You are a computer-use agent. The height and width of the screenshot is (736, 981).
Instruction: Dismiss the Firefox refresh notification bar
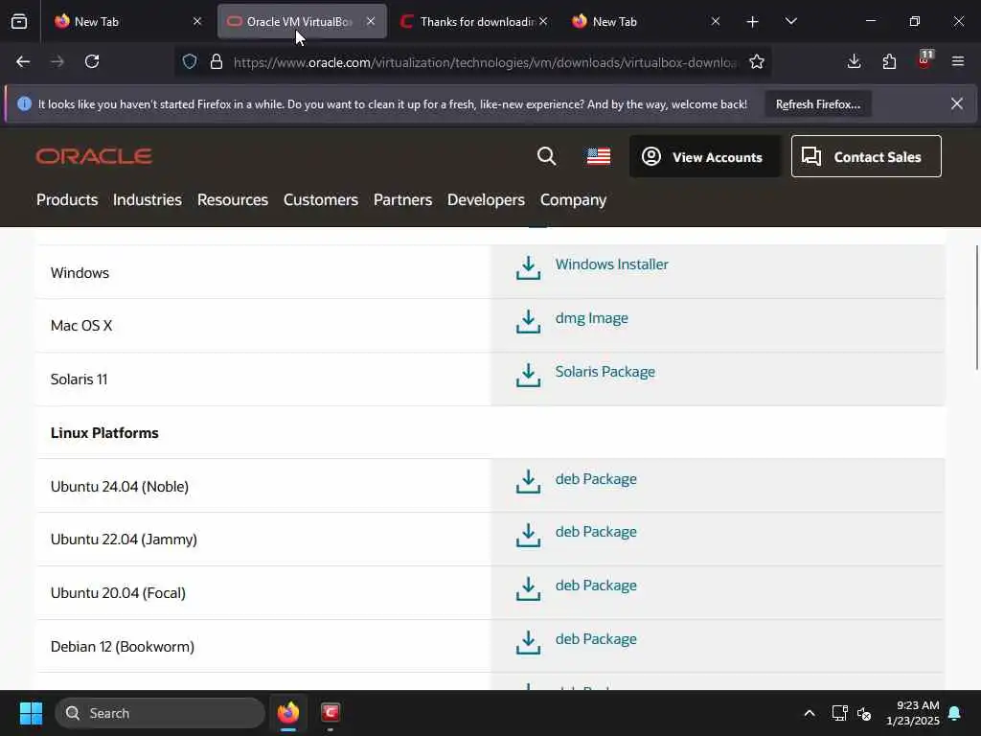click(957, 103)
